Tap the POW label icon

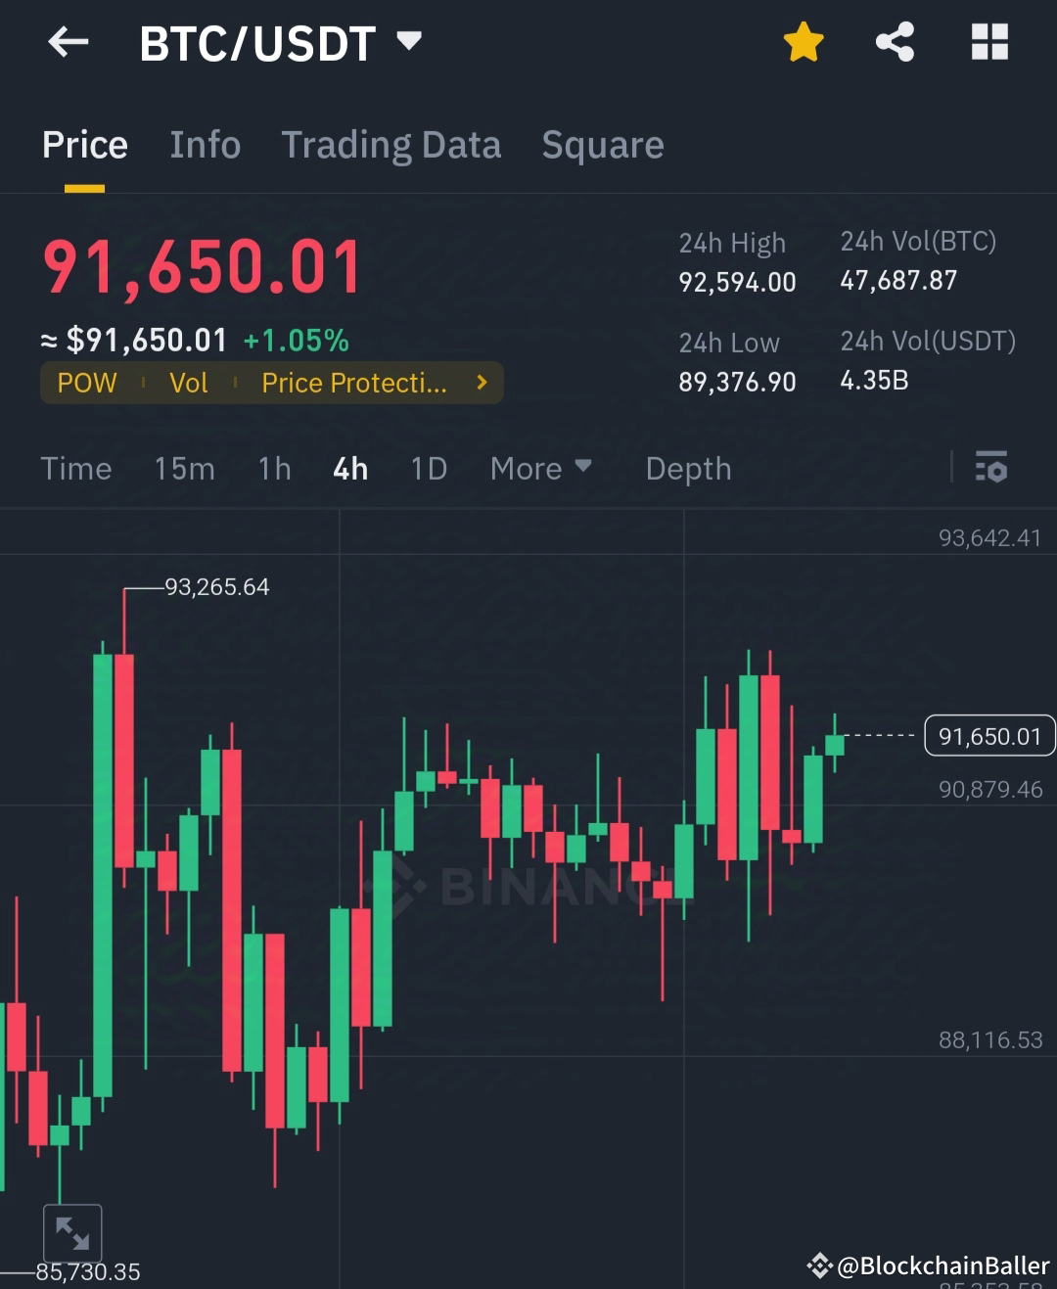(86, 383)
